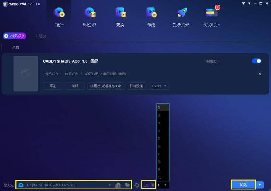Open the Launchpad (ランチパッド)
Screen dimensions: 271x191
pos(181,17)
